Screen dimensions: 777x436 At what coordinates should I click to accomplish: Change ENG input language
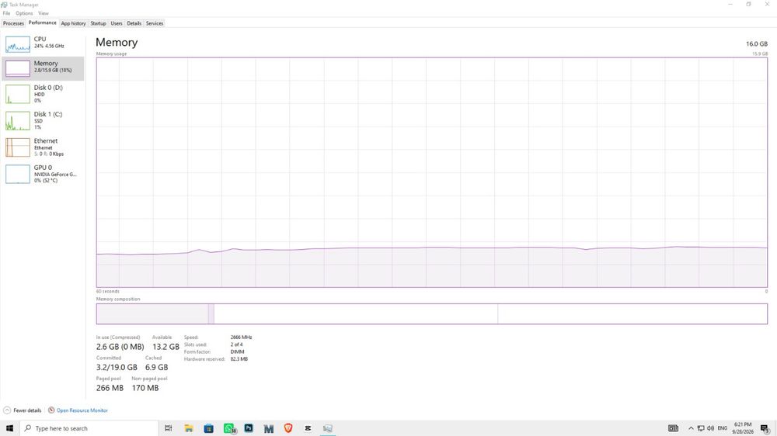tap(723, 428)
